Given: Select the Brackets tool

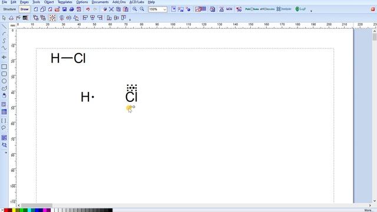Looking at the screenshot, I should (x=4, y=121).
